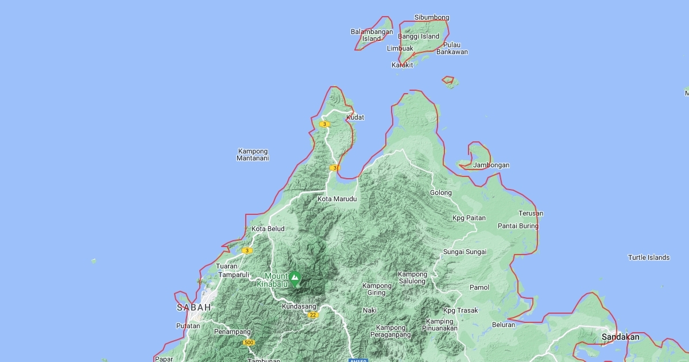The width and height of the screenshot is (689, 362).
Task: Click the Kota Belud label
Action: pyautogui.click(x=268, y=229)
